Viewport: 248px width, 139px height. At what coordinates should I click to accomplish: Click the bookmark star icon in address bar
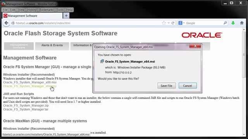coord(164,23)
